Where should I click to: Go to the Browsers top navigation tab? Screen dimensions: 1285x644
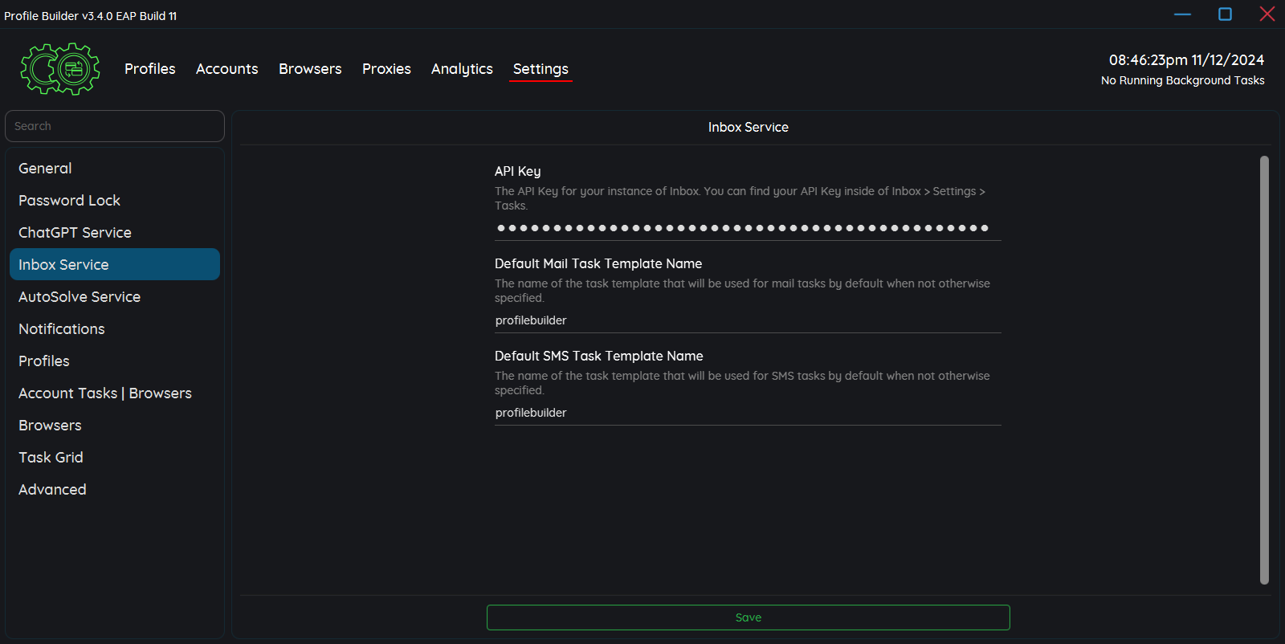click(x=310, y=69)
